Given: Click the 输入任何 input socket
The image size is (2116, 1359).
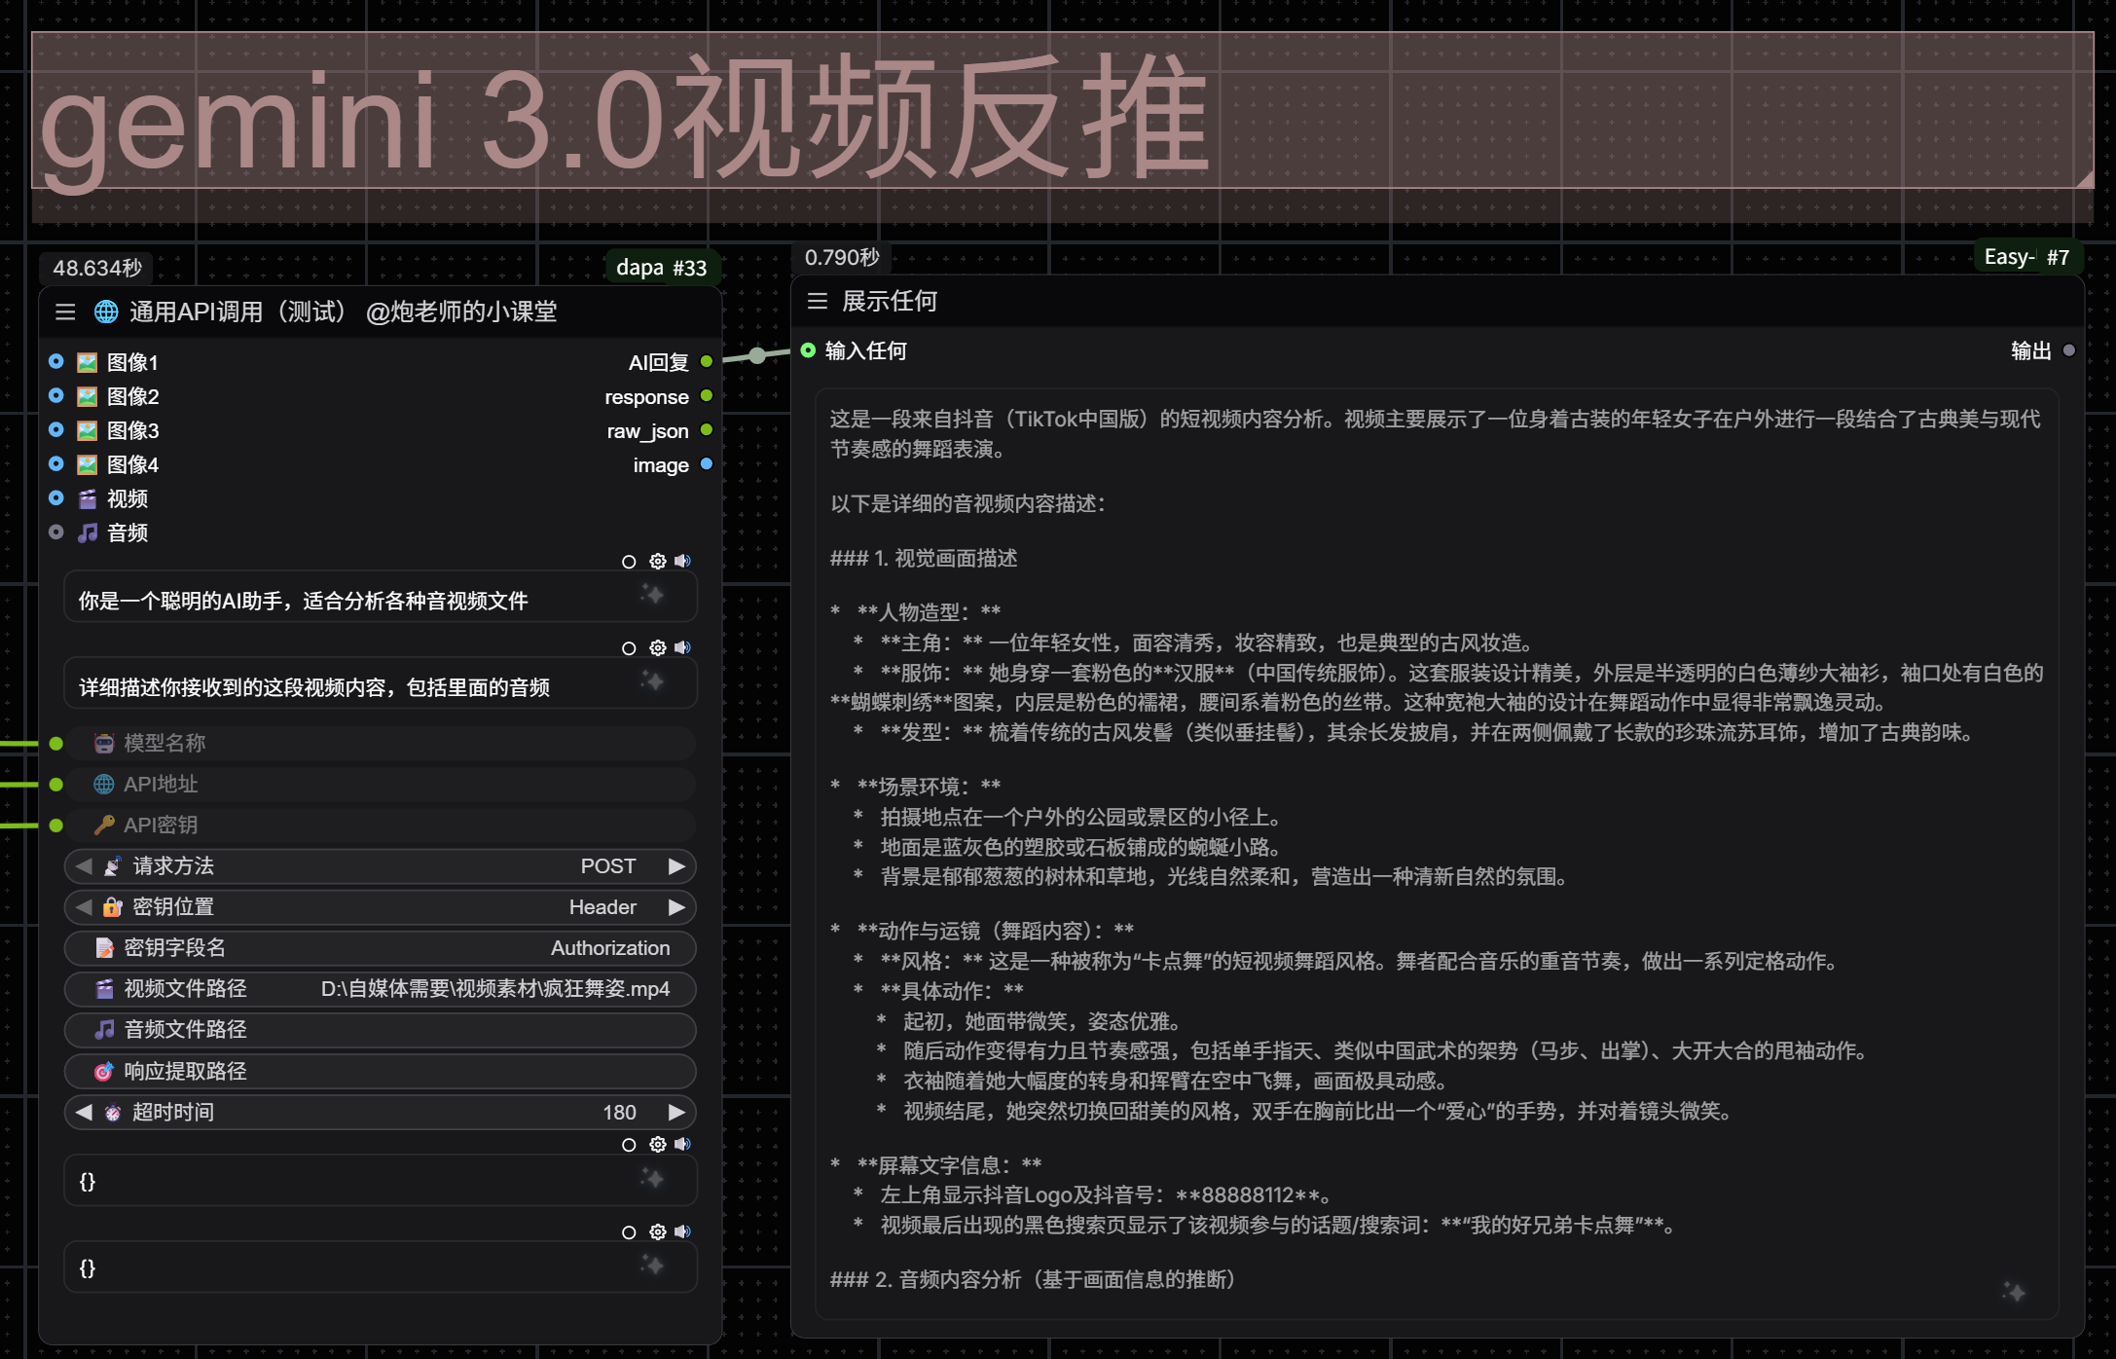Looking at the screenshot, I should [808, 349].
